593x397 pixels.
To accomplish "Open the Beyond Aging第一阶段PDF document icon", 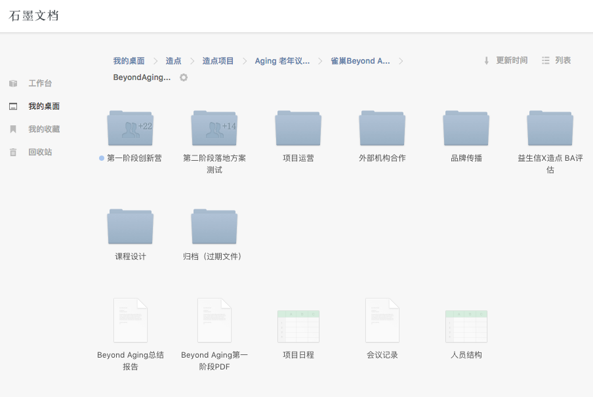I will (215, 320).
